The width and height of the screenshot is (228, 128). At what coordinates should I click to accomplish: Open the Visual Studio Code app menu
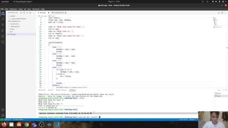coord(23,1)
